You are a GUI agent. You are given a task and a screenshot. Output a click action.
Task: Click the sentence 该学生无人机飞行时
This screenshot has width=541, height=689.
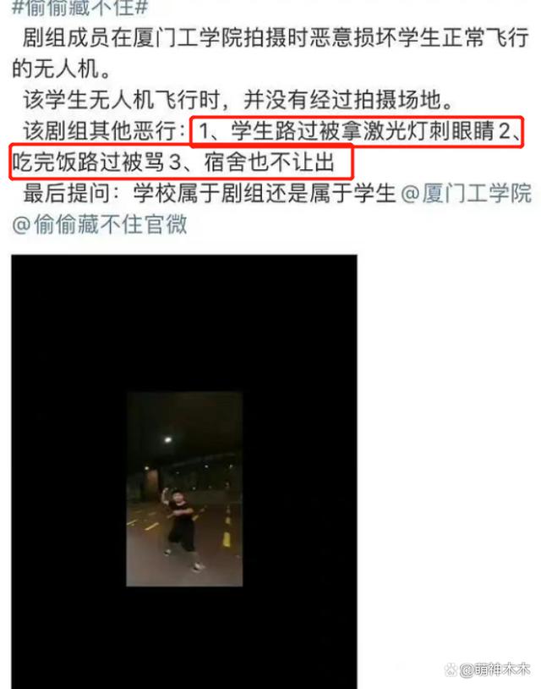tap(122, 100)
